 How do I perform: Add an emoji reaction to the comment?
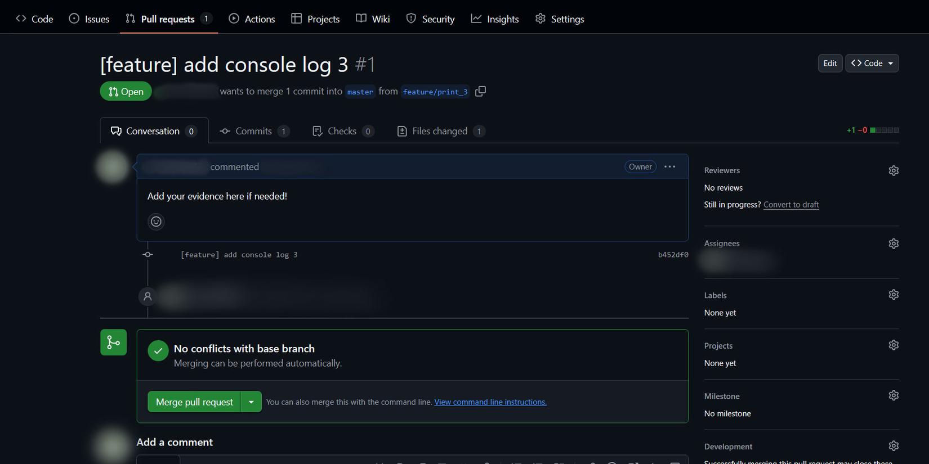tap(156, 222)
